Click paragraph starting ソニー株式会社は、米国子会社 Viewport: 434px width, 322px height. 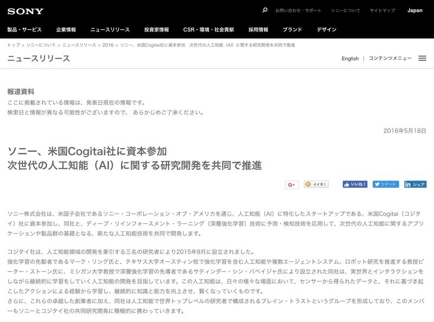(216, 223)
